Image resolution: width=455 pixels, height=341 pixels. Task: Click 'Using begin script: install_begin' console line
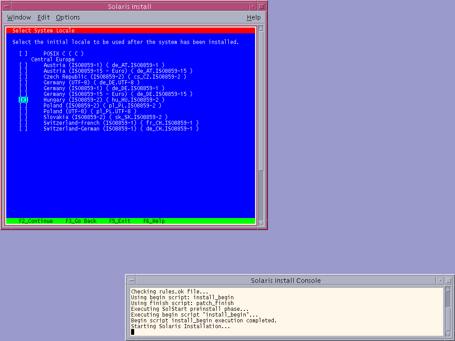(x=182, y=297)
